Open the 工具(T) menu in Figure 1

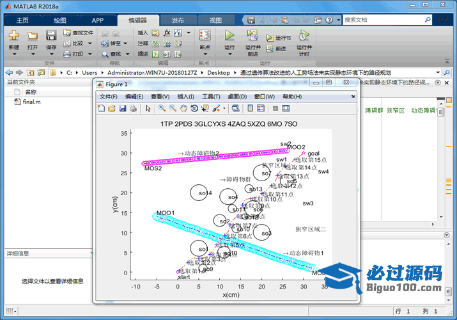(211, 97)
